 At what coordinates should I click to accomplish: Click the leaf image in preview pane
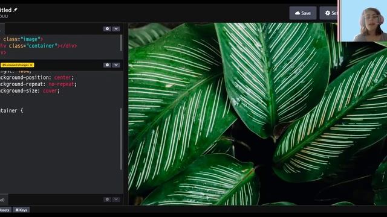click(258, 114)
